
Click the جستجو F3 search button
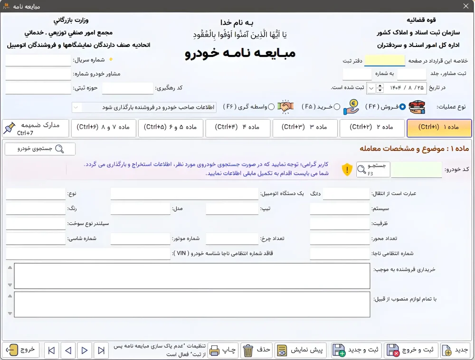point(373,169)
